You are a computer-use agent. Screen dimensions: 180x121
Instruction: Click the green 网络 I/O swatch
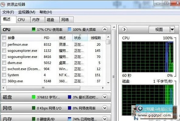click(x=34, y=108)
